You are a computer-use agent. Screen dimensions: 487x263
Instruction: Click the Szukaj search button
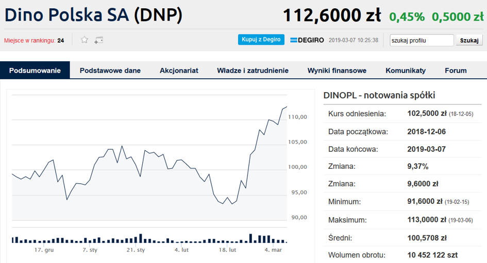click(469, 40)
